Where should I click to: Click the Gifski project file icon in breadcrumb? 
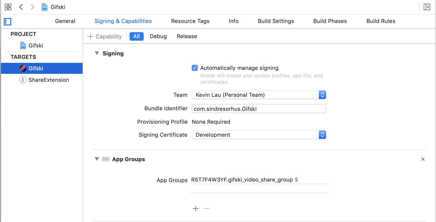[x=45, y=7]
